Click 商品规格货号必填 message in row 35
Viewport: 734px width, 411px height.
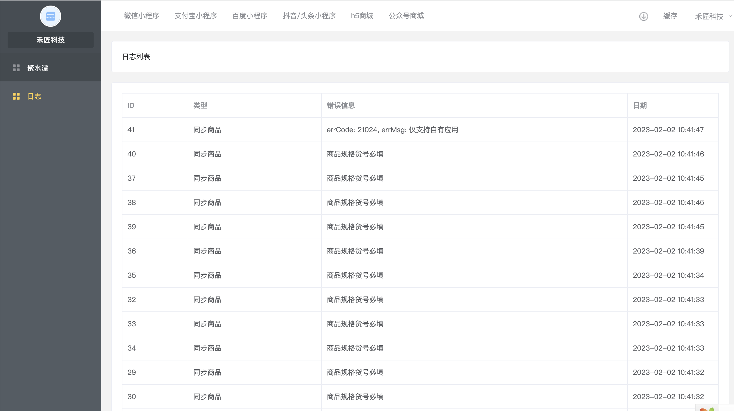pos(355,275)
